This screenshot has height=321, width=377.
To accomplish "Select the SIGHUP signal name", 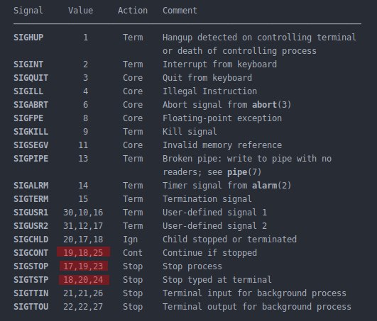I will tap(28, 38).
